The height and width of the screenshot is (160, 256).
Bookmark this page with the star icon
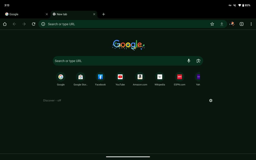[212, 24]
